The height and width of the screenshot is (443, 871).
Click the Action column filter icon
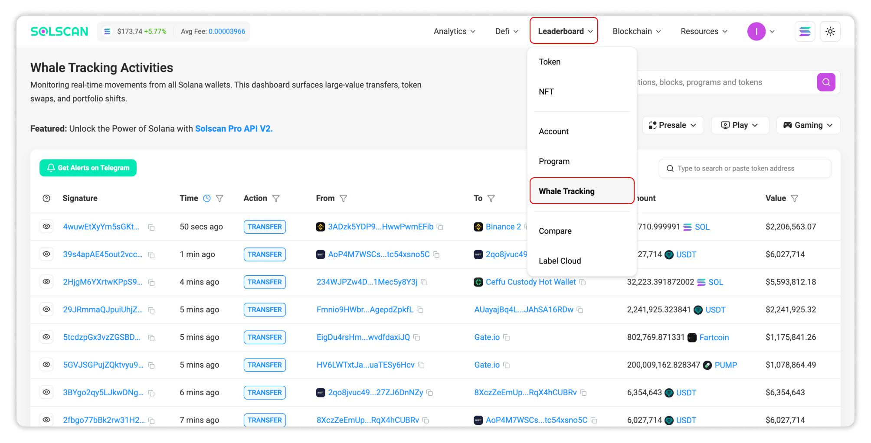tap(276, 199)
